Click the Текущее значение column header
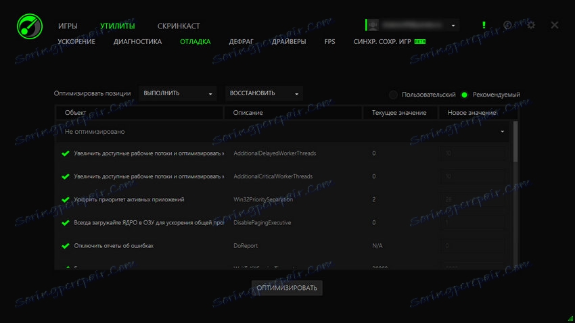 coord(400,113)
